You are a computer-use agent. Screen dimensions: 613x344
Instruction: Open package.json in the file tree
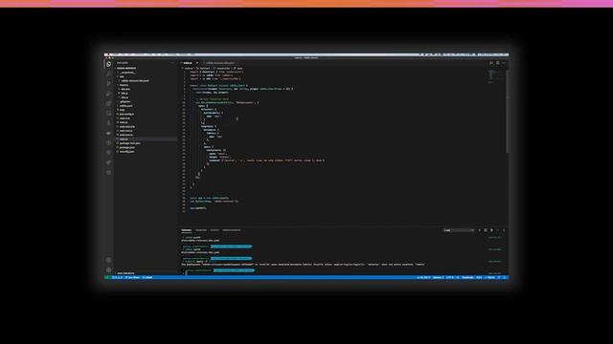pyautogui.click(x=127, y=147)
